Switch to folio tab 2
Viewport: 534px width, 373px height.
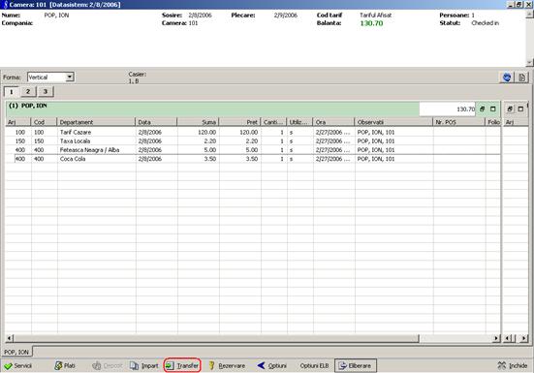click(x=28, y=91)
